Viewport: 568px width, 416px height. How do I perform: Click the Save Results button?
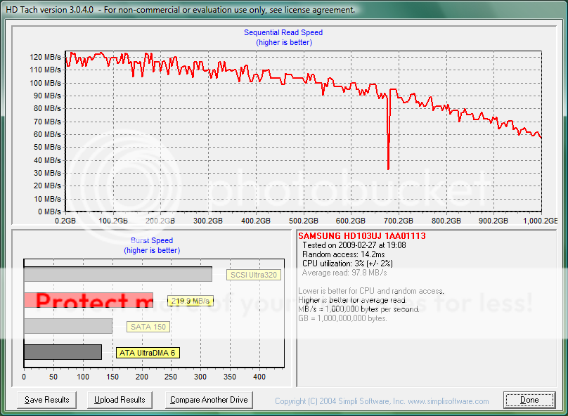pyautogui.click(x=46, y=400)
